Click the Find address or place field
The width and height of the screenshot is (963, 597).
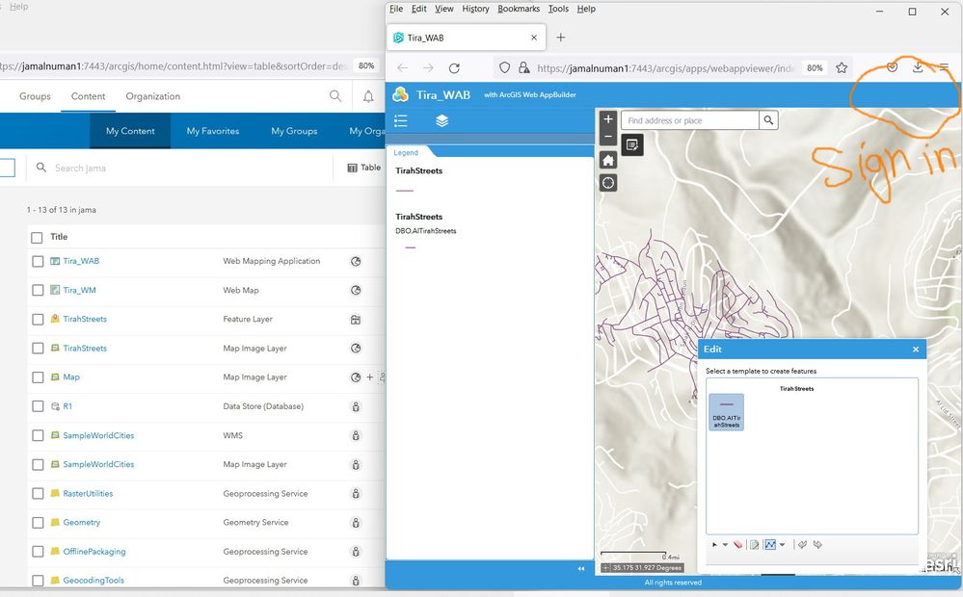click(689, 120)
